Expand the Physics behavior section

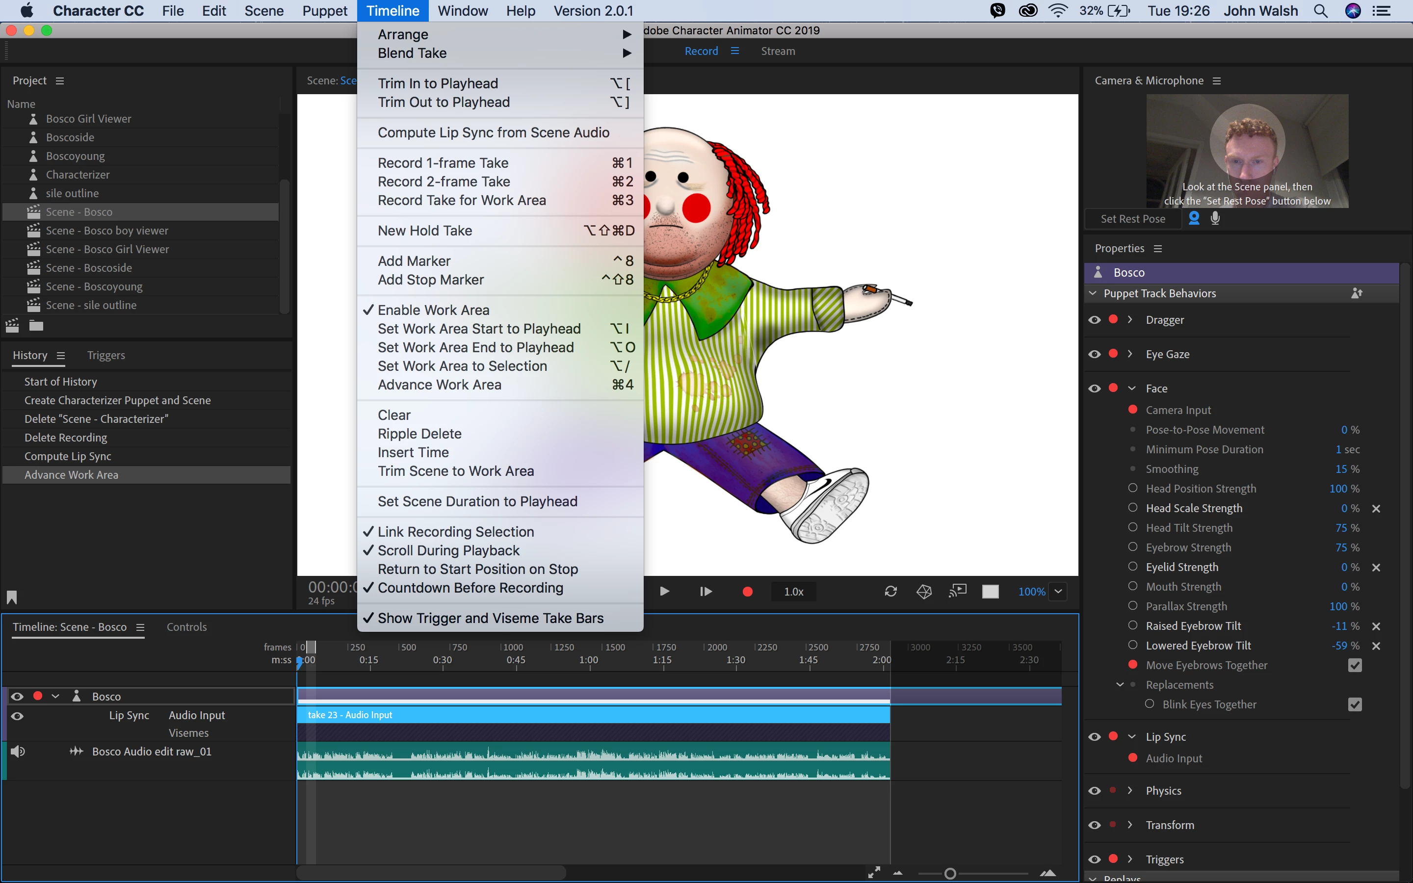[x=1130, y=790]
